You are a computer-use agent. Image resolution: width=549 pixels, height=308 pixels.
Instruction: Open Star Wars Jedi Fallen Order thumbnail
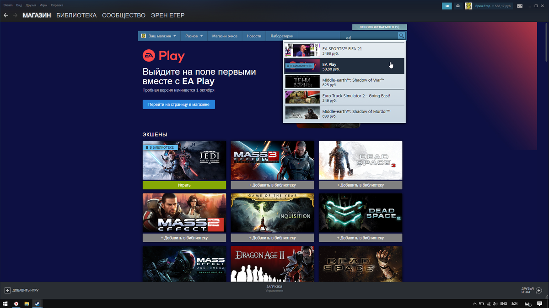[184, 161]
